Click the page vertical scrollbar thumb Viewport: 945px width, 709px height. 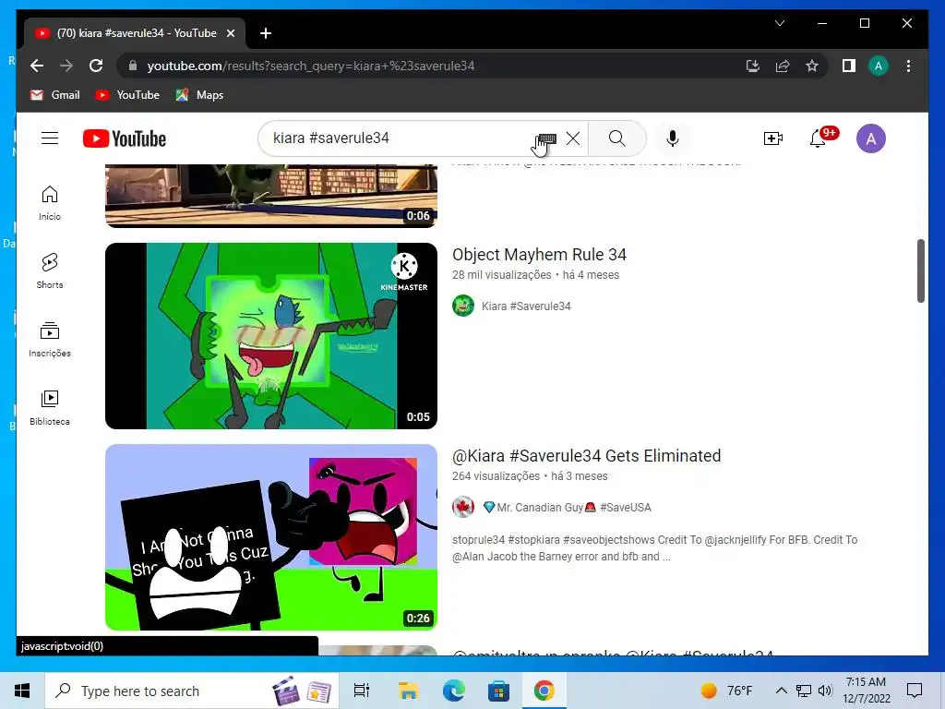tap(920, 270)
